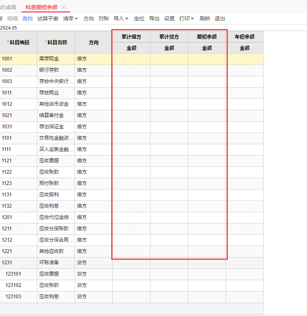Open the 打印 dropdown options
The height and width of the screenshot is (316, 307).
[x=187, y=18]
